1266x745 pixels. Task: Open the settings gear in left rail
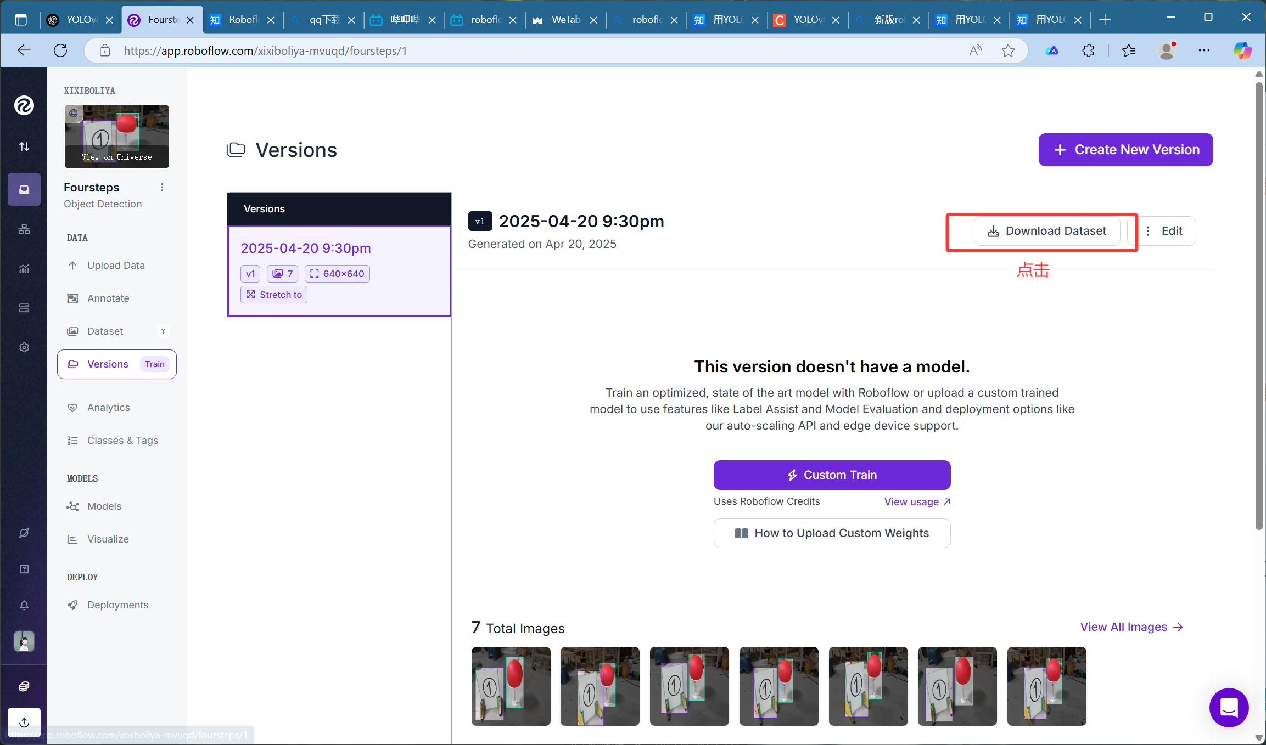[24, 347]
